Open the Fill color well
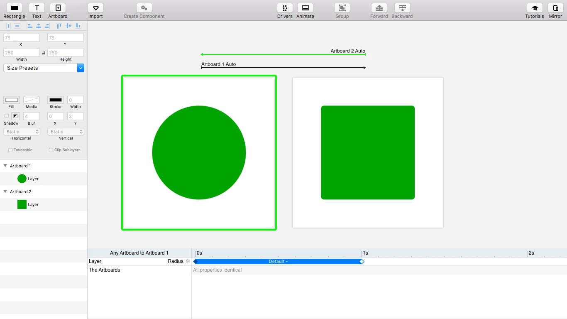The width and height of the screenshot is (567, 319). point(12,100)
